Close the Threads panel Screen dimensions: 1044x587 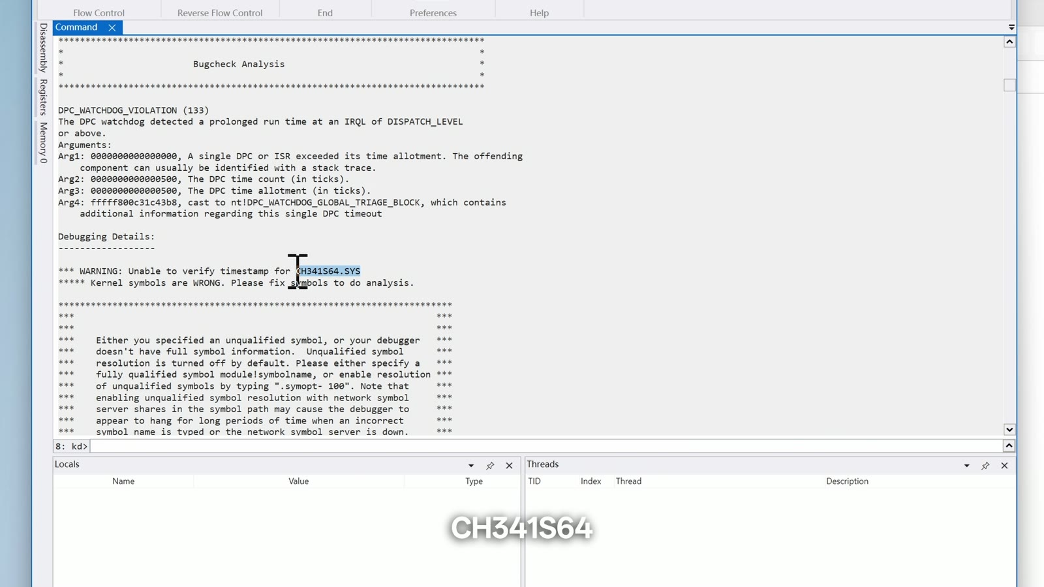(x=1005, y=466)
